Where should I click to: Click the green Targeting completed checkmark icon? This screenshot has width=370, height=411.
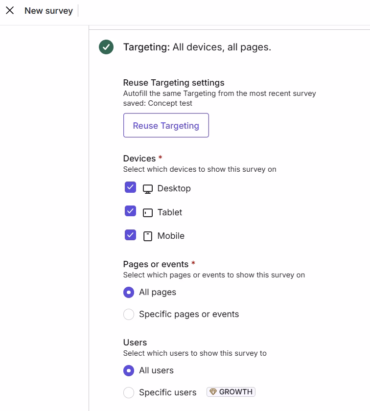(106, 47)
